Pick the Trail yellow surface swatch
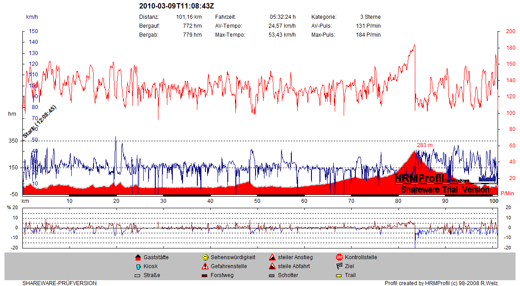520x286 pixels. click(x=339, y=275)
